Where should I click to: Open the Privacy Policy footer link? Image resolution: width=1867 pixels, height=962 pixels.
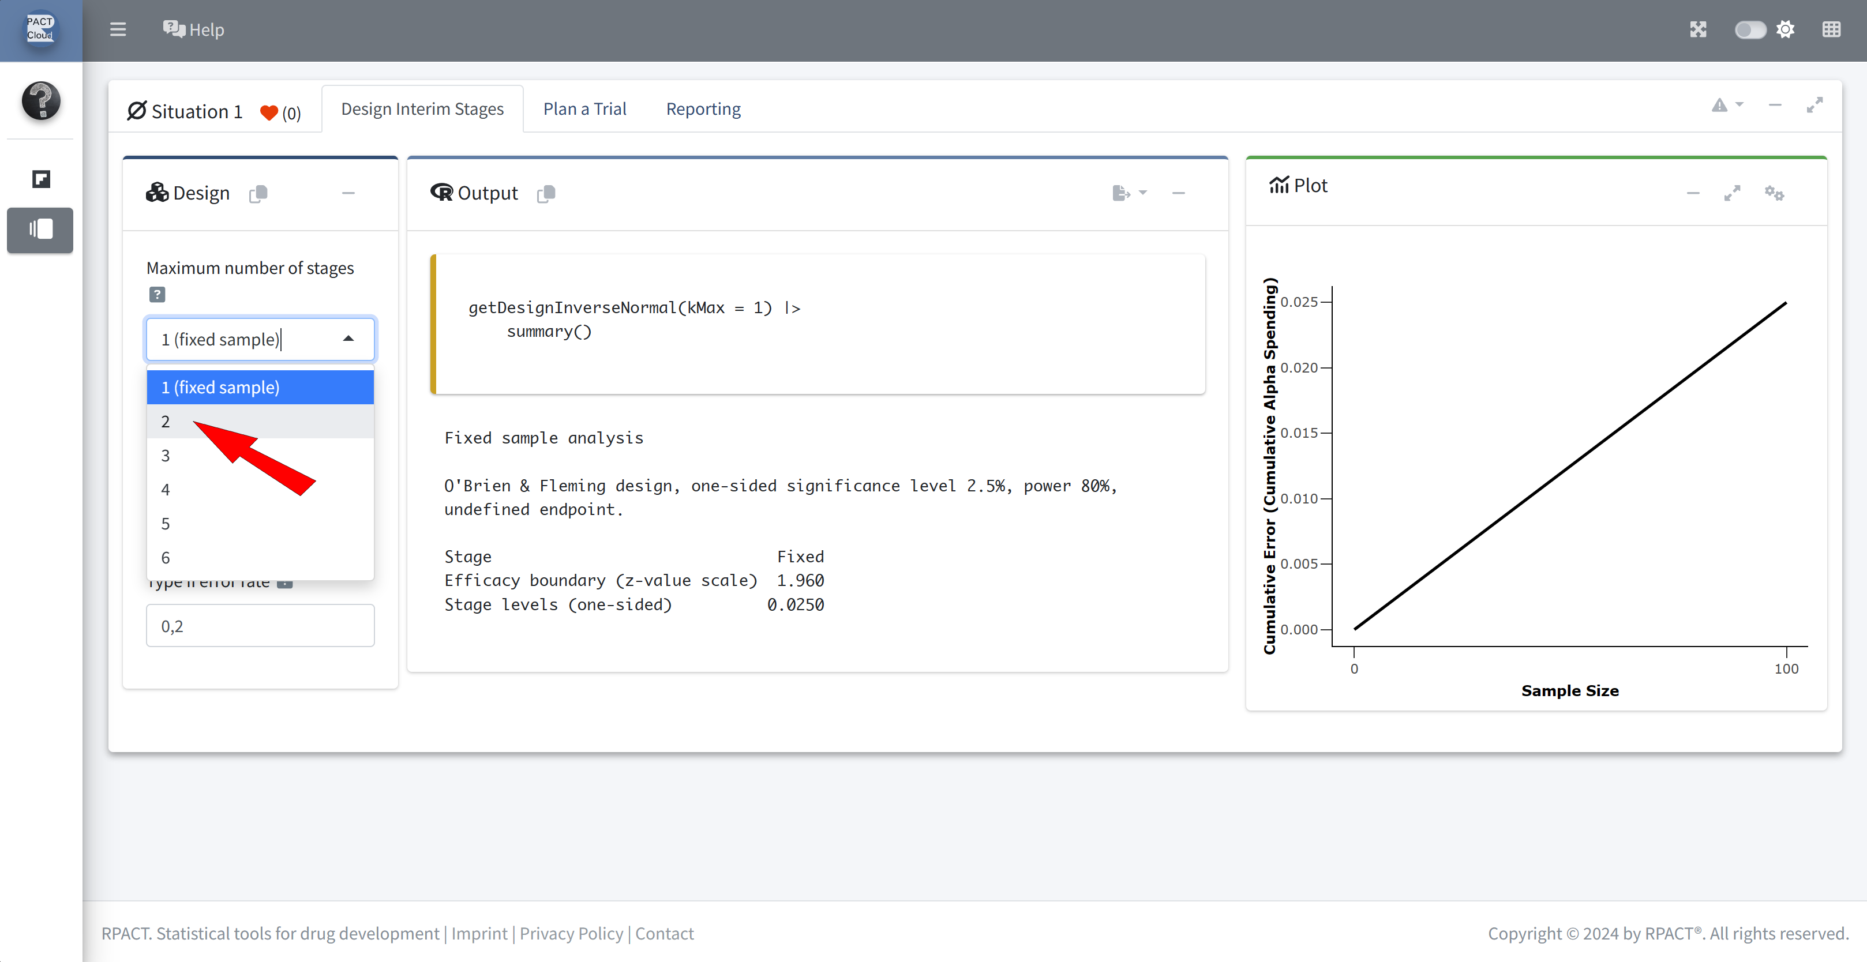click(x=571, y=933)
